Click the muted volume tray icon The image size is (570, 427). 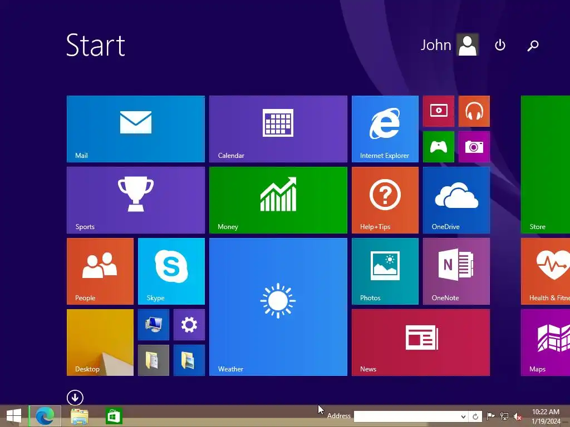pos(518,416)
